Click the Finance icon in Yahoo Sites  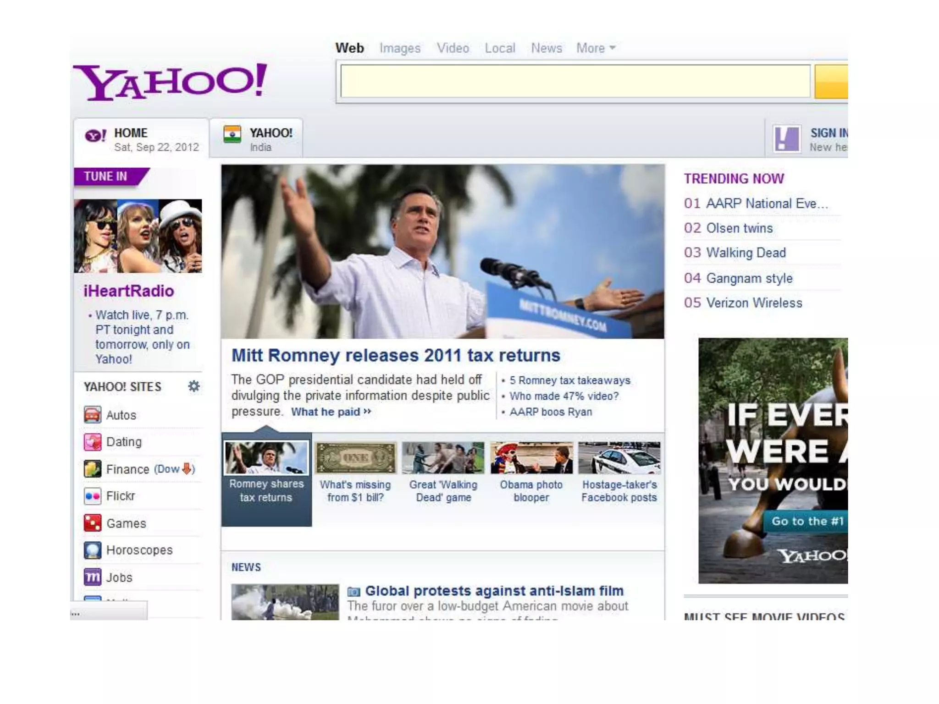point(92,469)
